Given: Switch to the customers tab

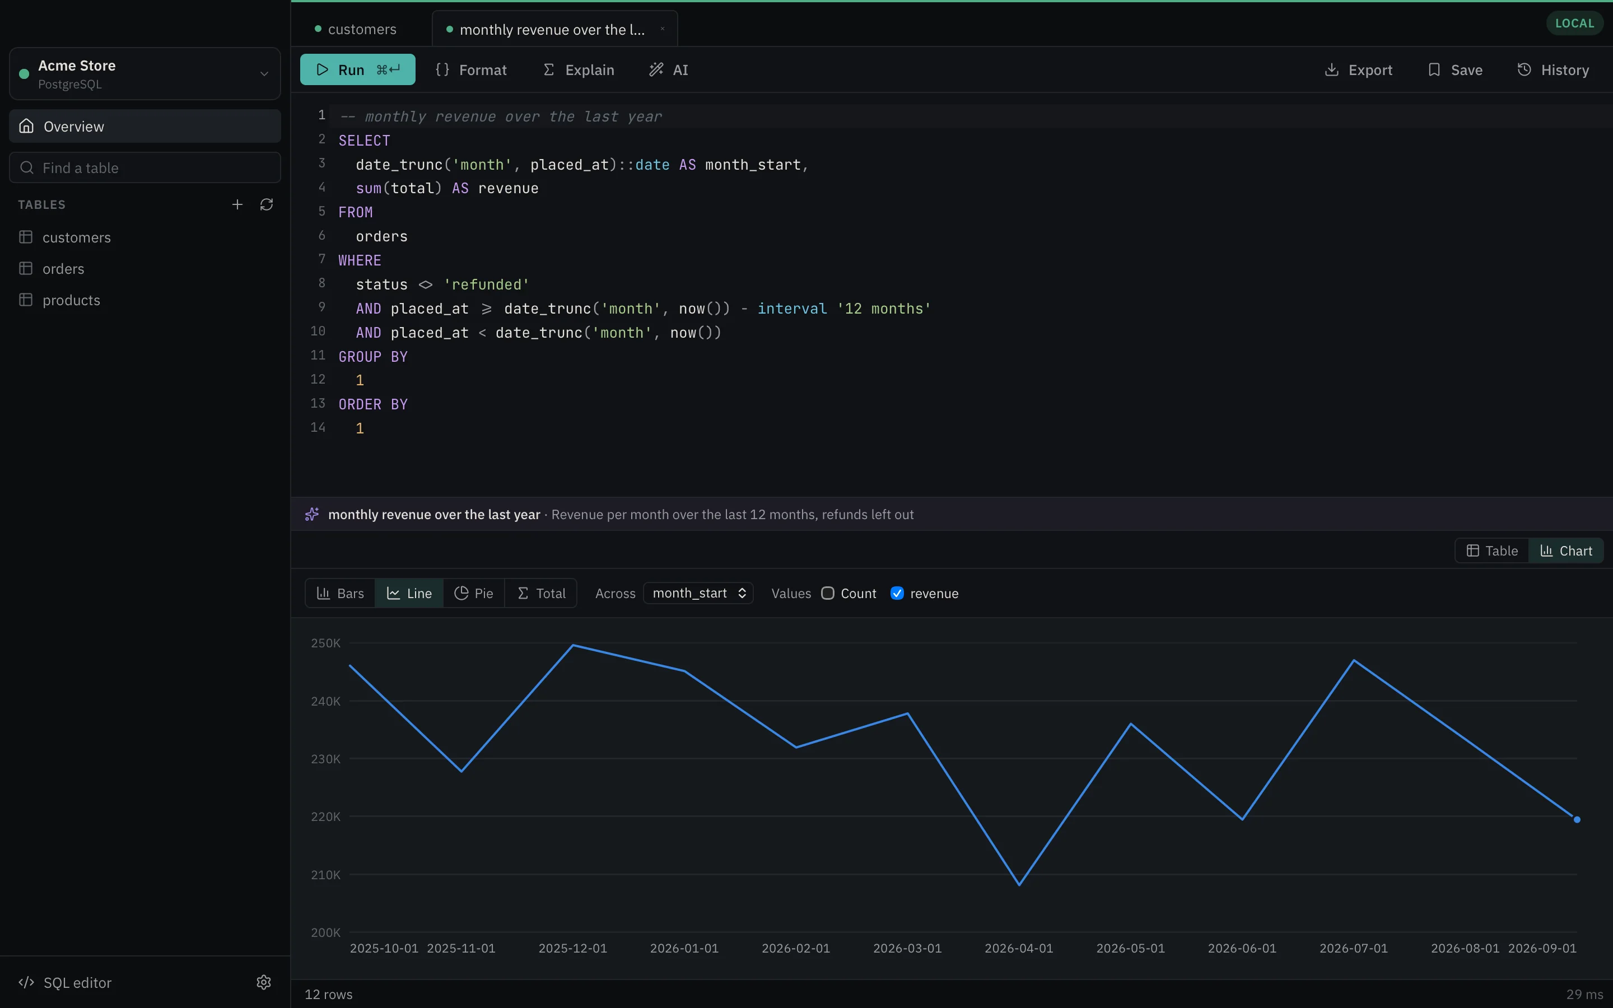Looking at the screenshot, I should click(356, 29).
